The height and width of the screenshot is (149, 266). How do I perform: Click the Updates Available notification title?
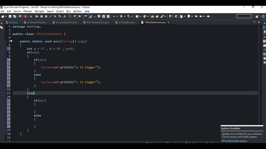pyautogui.click(x=230, y=128)
